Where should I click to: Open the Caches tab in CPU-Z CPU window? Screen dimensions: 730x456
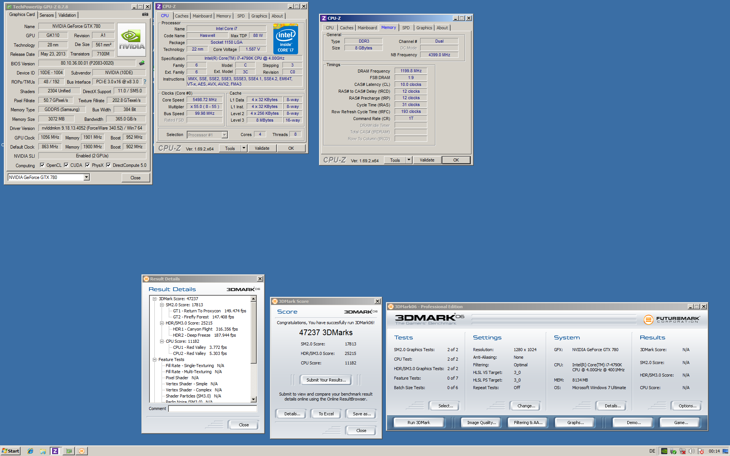tap(182, 16)
